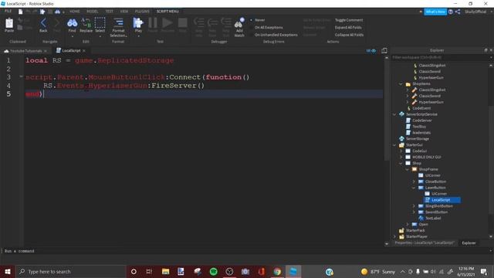The height and width of the screenshot is (278, 494).
Task: Click the What's New button
Action: [435, 12]
